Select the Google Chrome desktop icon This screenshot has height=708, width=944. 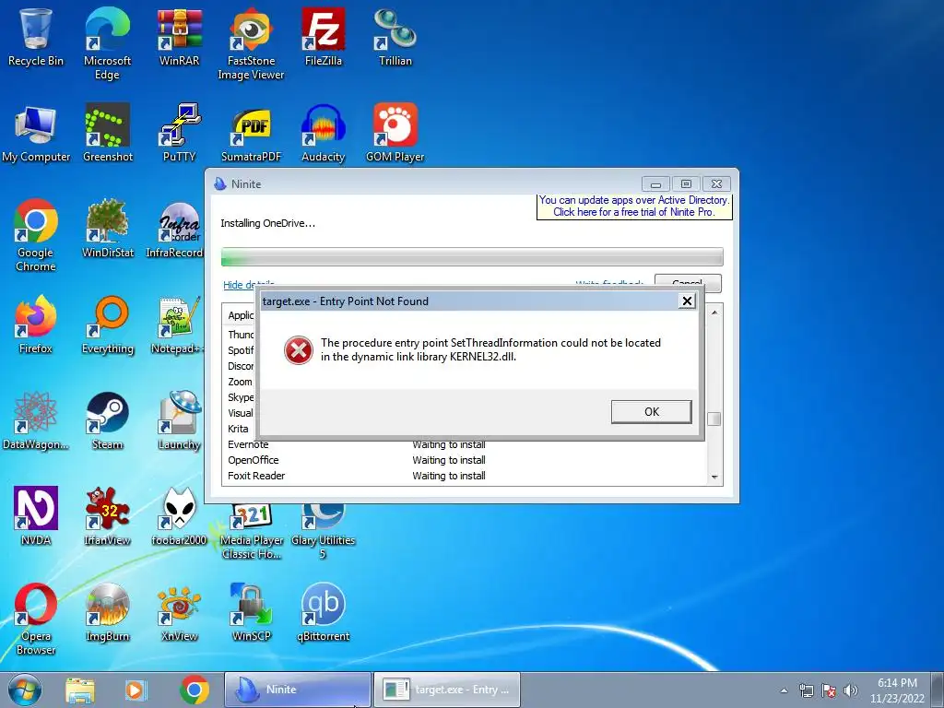pos(36,235)
